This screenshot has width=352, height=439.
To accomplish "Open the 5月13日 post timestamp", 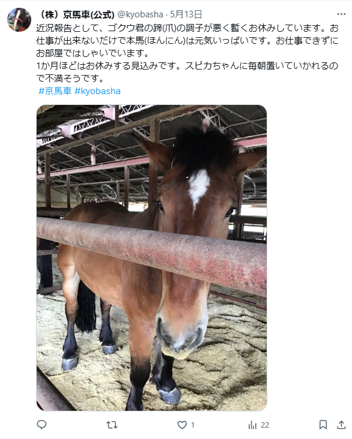I will tap(186, 14).
